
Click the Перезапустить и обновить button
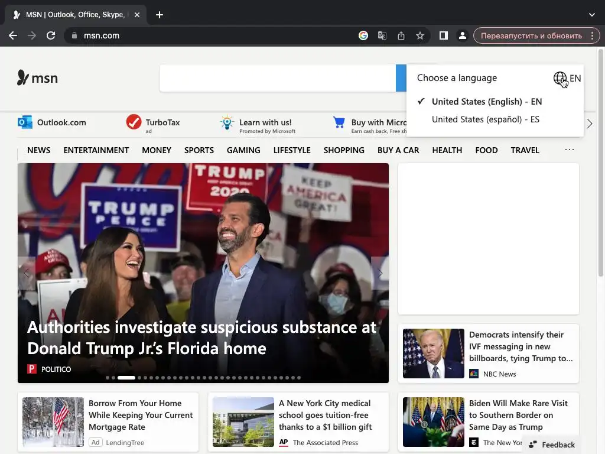(x=531, y=35)
